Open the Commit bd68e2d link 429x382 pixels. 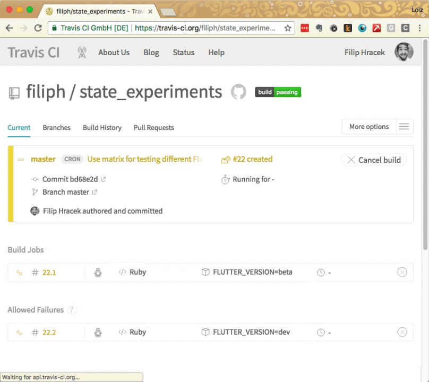click(70, 179)
